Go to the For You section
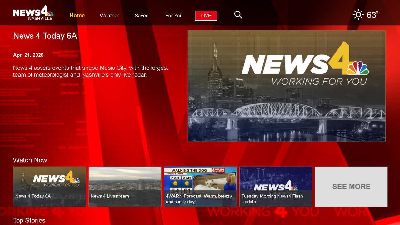Viewport: 400px width, 225px height. tap(174, 15)
